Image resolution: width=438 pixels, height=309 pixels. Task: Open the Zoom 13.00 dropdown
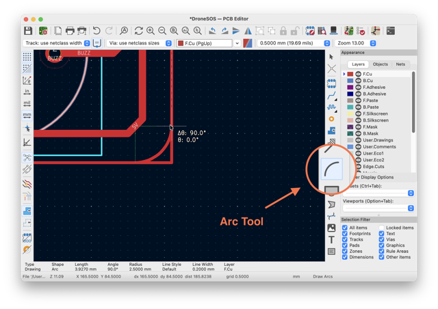pos(356,43)
